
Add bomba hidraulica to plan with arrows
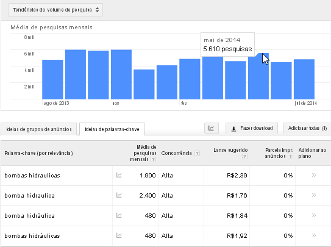pos(314,195)
